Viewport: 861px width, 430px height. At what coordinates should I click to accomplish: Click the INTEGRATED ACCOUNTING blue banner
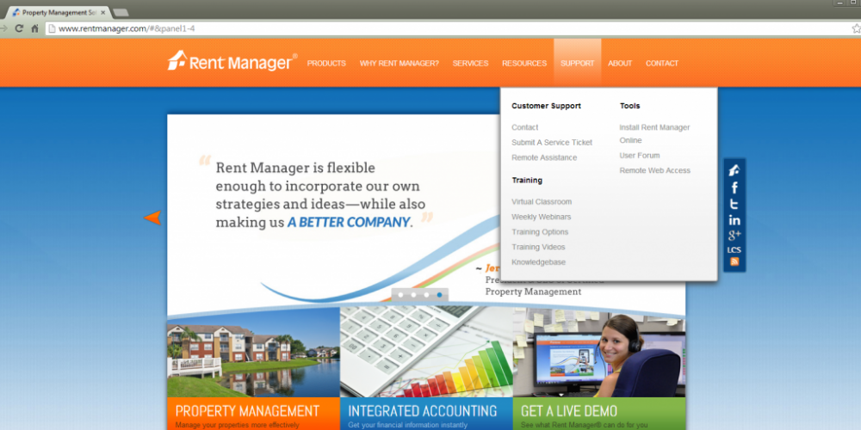[x=427, y=414]
